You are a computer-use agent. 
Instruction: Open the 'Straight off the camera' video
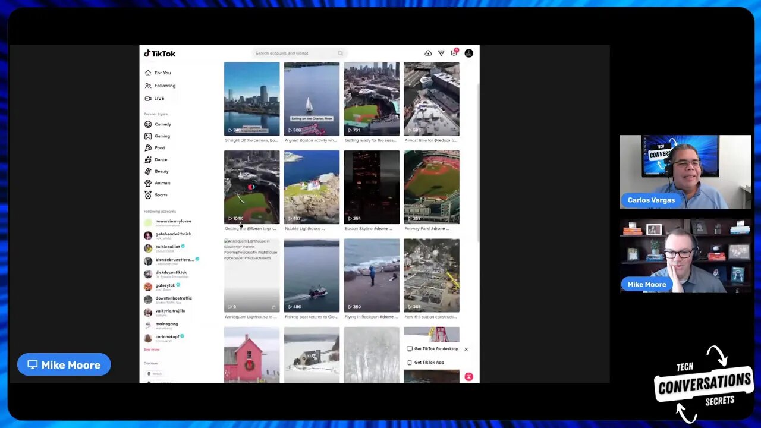(x=251, y=99)
